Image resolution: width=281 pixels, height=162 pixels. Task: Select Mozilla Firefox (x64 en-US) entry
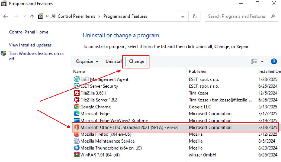point(106,134)
